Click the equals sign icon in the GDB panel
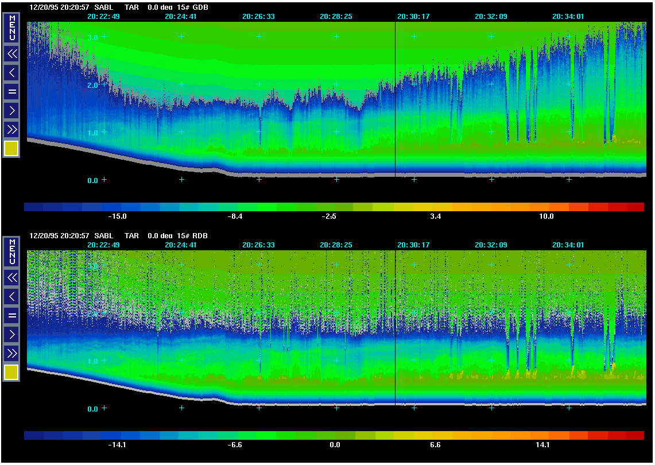Image resolution: width=655 pixels, height=465 pixels. tap(12, 91)
